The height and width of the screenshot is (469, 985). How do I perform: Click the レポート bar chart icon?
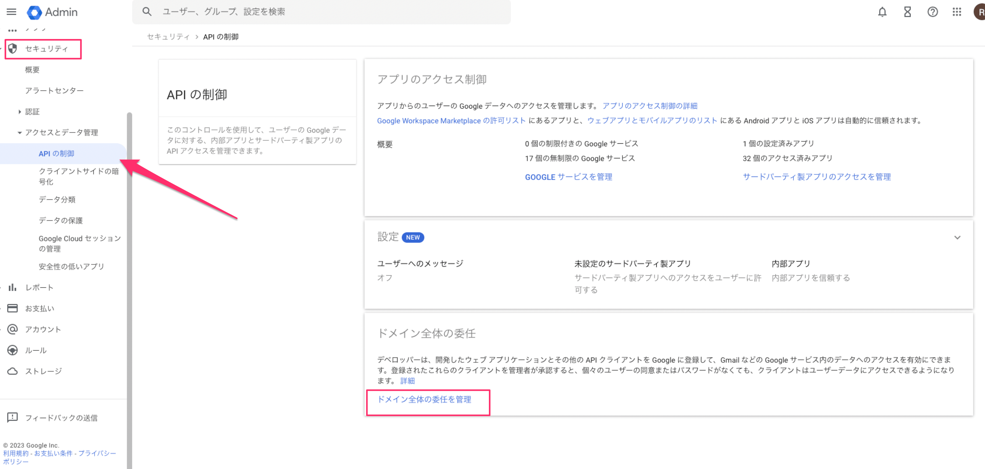12,287
